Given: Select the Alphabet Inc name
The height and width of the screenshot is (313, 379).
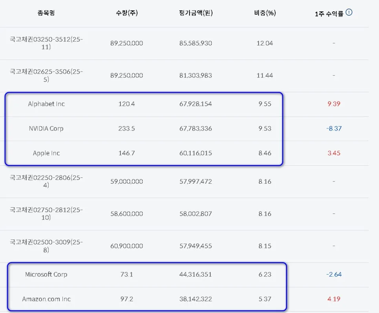Looking at the screenshot, I should (46, 104).
